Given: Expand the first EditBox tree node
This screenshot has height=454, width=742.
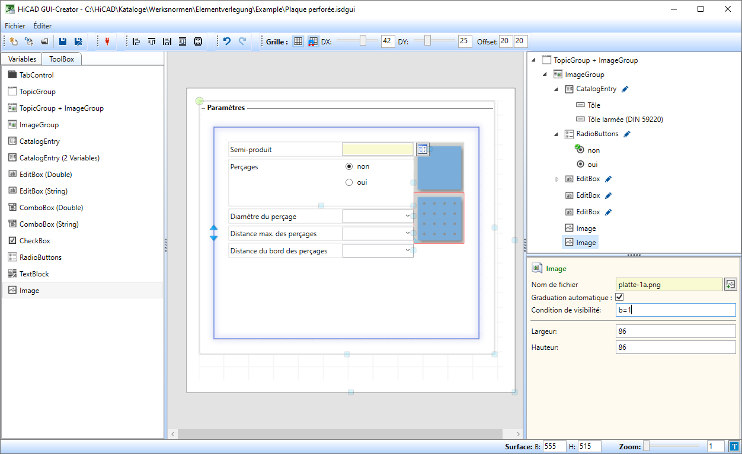Looking at the screenshot, I should click(556, 179).
